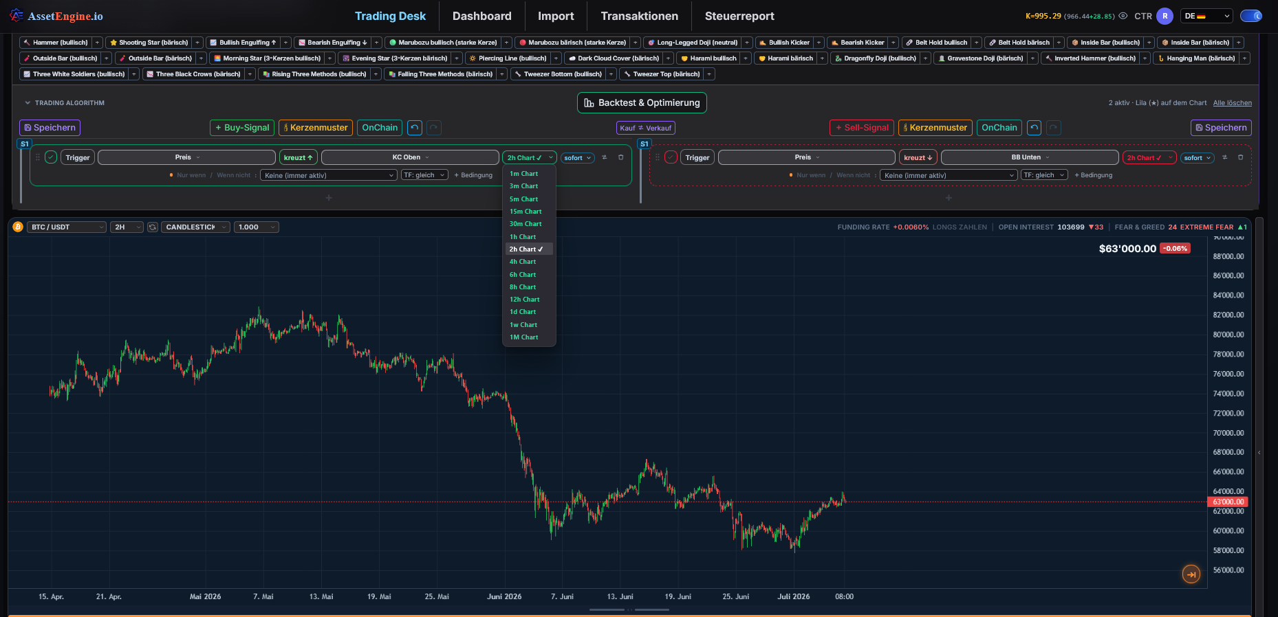Add a Buy-Signal

coord(242,128)
